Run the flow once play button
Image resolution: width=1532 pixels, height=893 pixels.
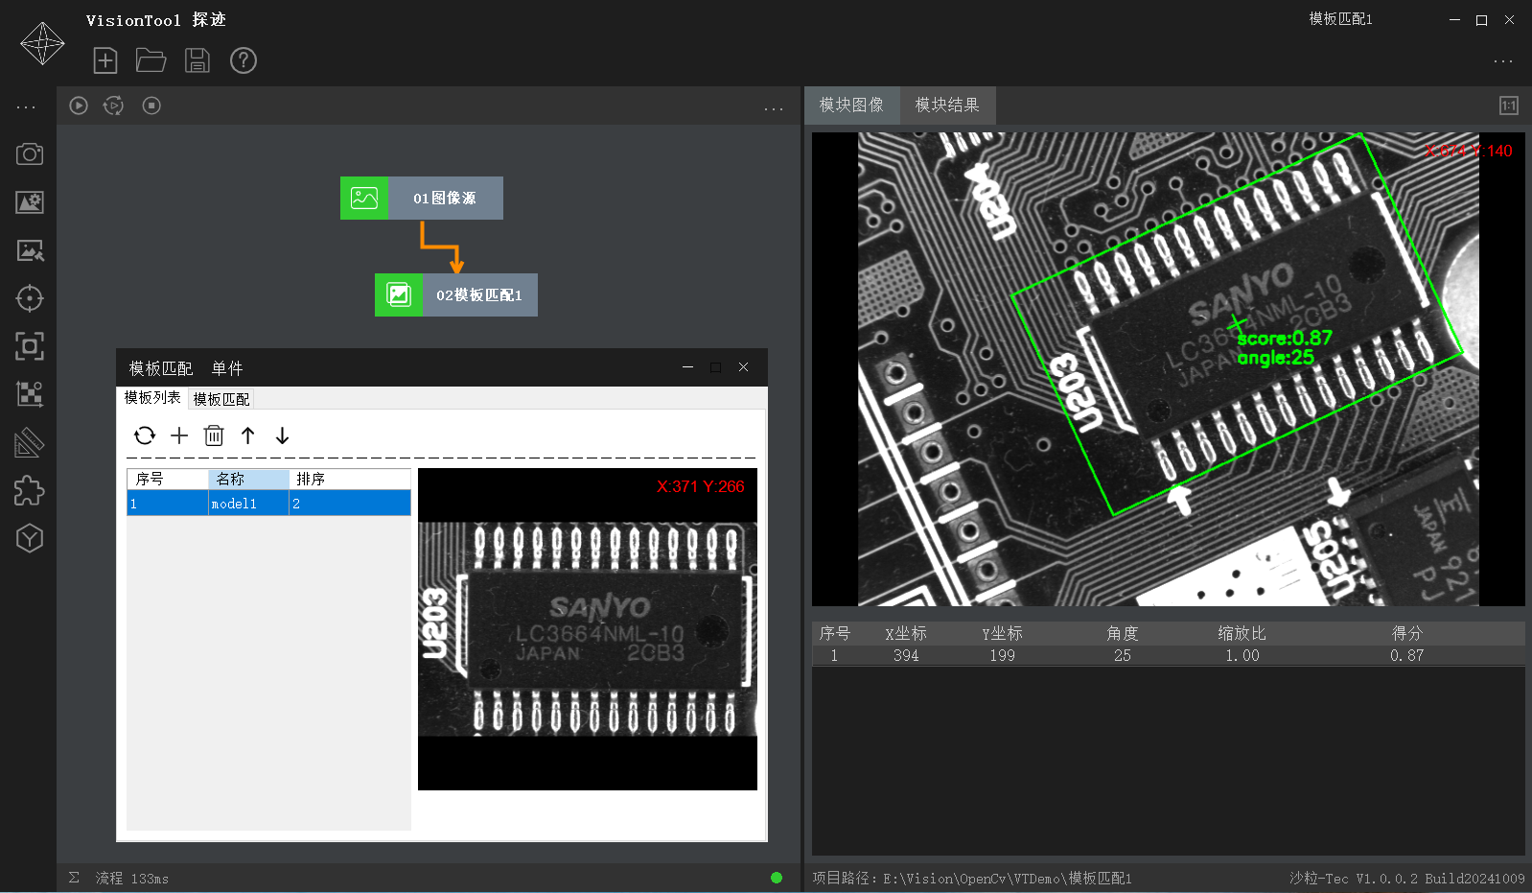[79, 106]
